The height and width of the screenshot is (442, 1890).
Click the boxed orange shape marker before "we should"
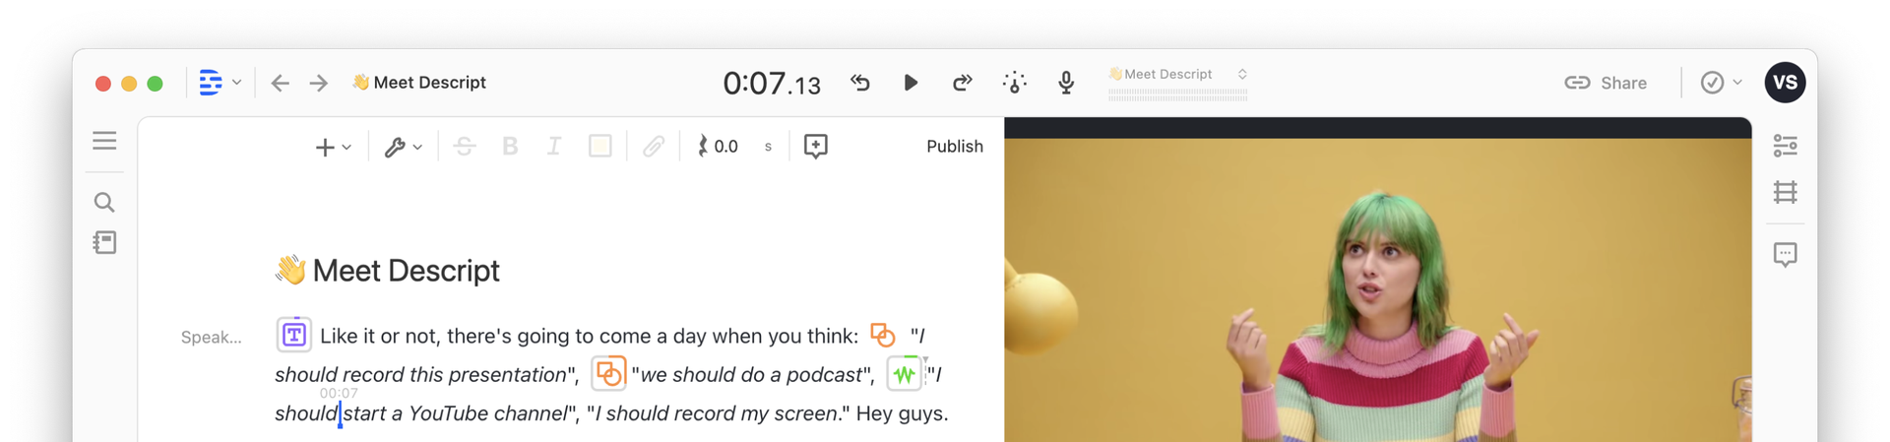608,374
